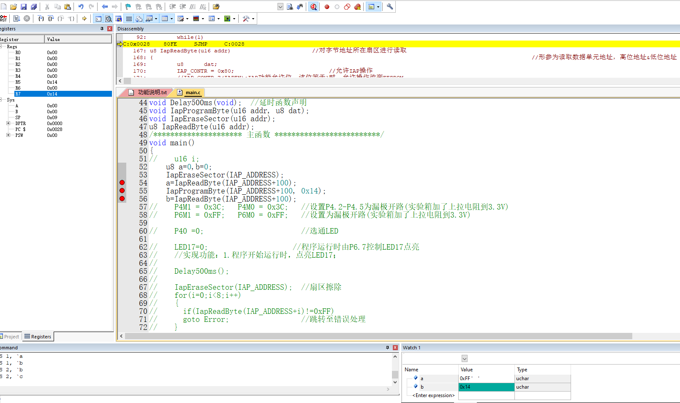Open the debug Toolbox dropdown arrow

(x=253, y=19)
